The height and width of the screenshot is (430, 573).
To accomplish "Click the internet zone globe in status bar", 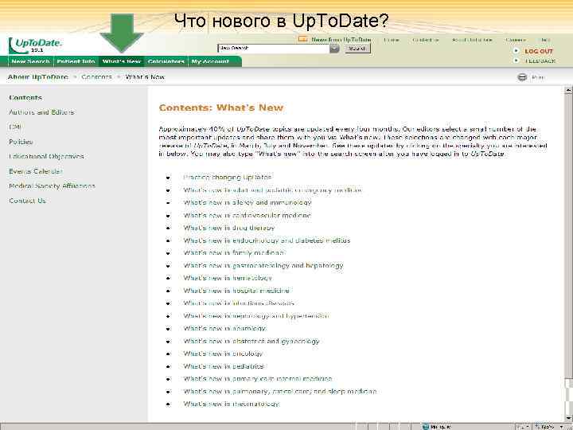I will tap(426, 427).
